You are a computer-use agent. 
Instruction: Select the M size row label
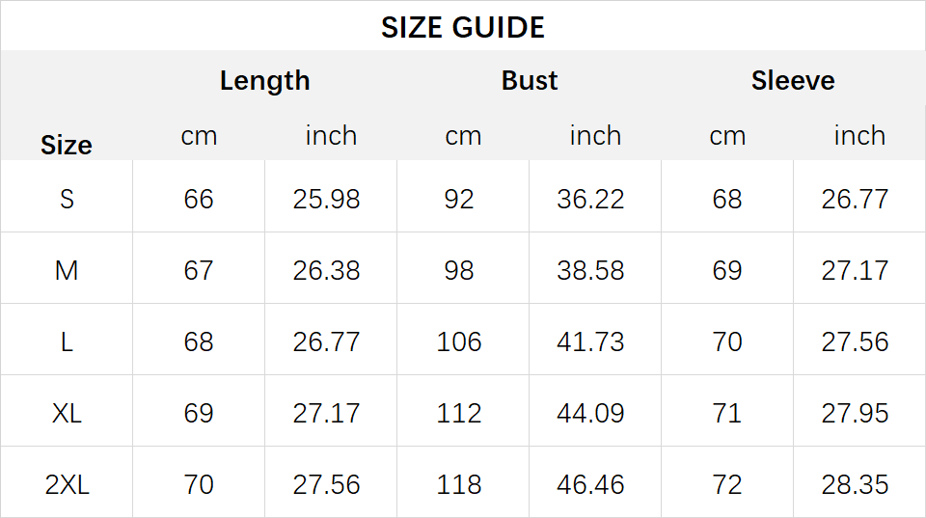tap(67, 270)
